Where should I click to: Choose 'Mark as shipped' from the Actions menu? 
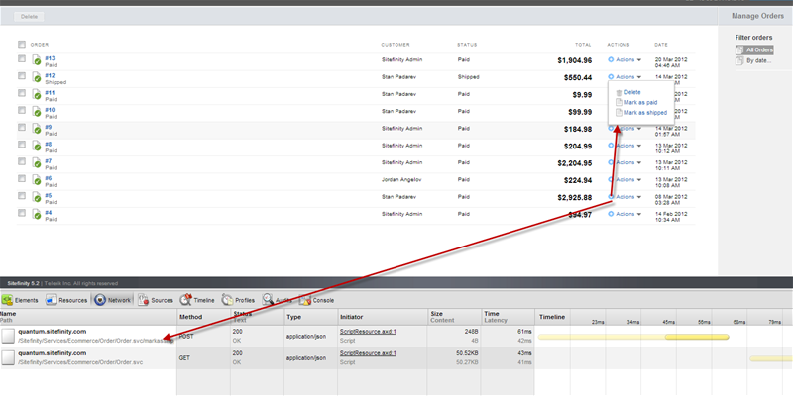[644, 113]
